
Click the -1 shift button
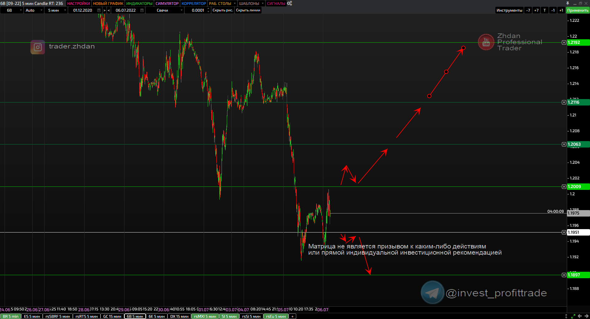pos(553,10)
